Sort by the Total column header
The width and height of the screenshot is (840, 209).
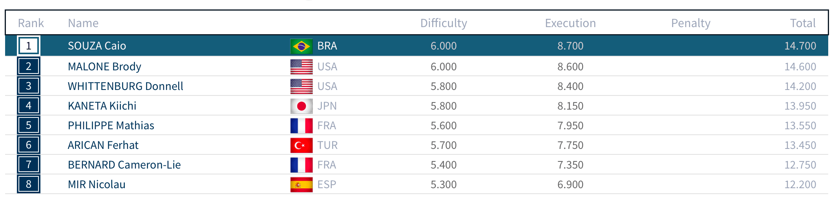click(x=803, y=23)
